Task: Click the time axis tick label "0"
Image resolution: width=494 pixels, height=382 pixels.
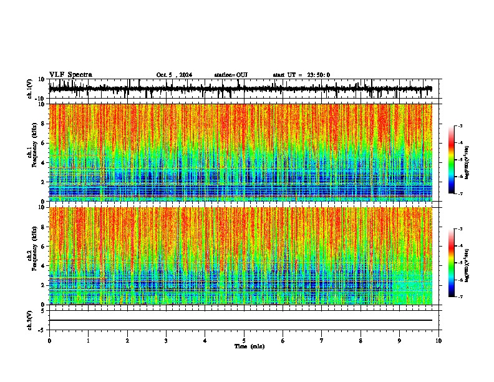Action: click(x=49, y=341)
